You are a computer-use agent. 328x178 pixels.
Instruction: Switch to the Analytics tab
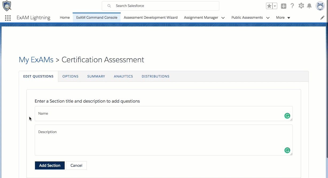tap(123, 76)
